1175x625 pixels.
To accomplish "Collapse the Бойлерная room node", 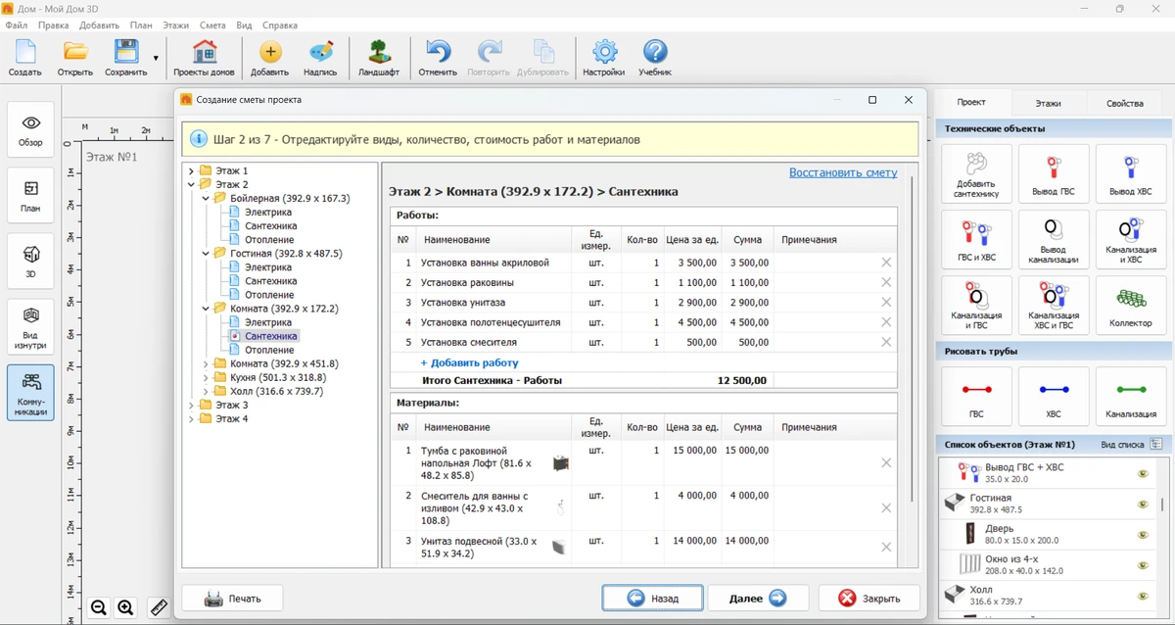I will click(206, 198).
